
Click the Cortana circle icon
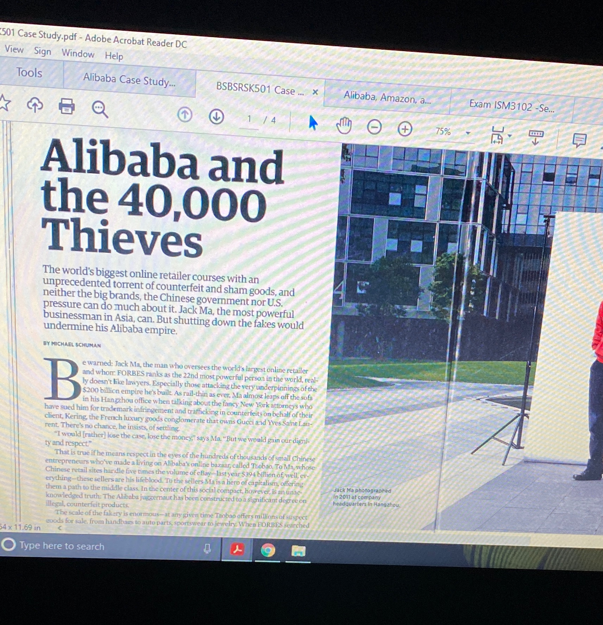8,545
